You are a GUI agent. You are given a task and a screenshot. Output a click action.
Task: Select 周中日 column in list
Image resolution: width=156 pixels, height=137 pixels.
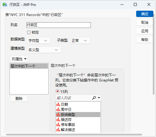click(78, 109)
